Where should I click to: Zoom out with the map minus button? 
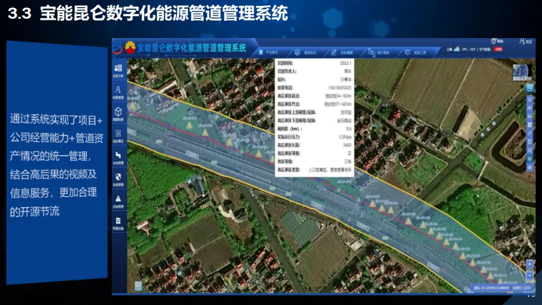tap(529, 275)
